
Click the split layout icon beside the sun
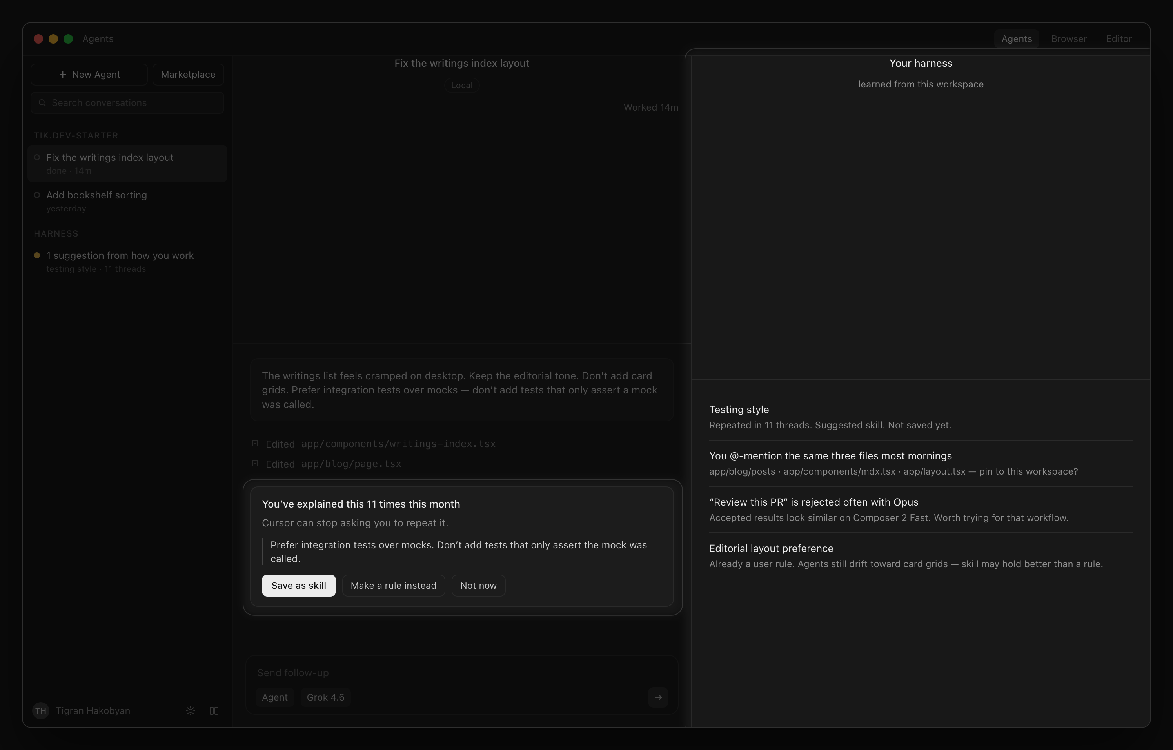pos(214,710)
